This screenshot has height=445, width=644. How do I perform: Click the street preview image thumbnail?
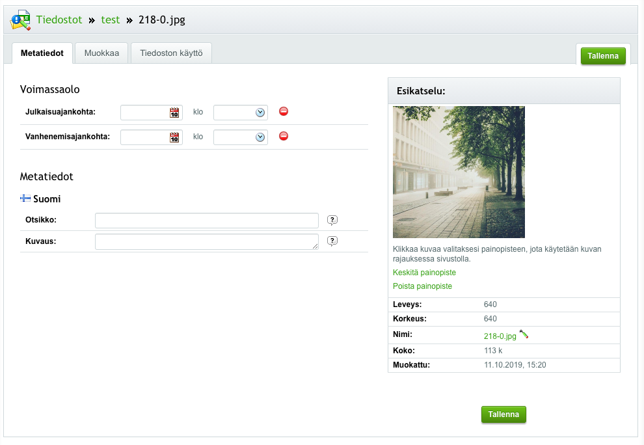click(x=459, y=172)
